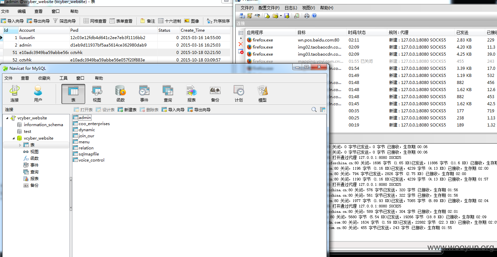
Task: Select the sqlmapfile table
Action: pyautogui.click(x=86, y=154)
